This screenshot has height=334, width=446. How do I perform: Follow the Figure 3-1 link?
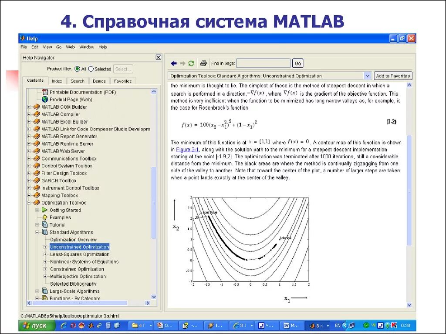coord(187,150)
